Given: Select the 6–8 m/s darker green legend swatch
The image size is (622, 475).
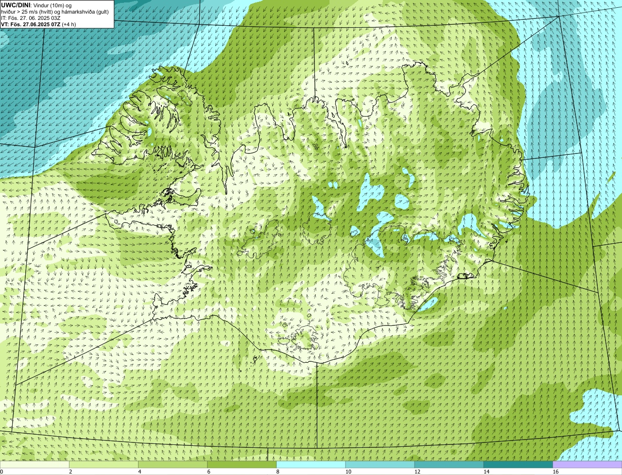Looking at the screenshot, I should tap(242, 464).
